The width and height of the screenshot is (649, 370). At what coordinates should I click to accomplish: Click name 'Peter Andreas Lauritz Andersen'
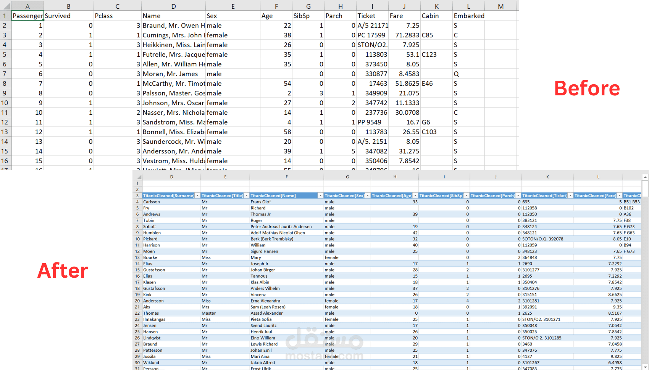[287, 227]
